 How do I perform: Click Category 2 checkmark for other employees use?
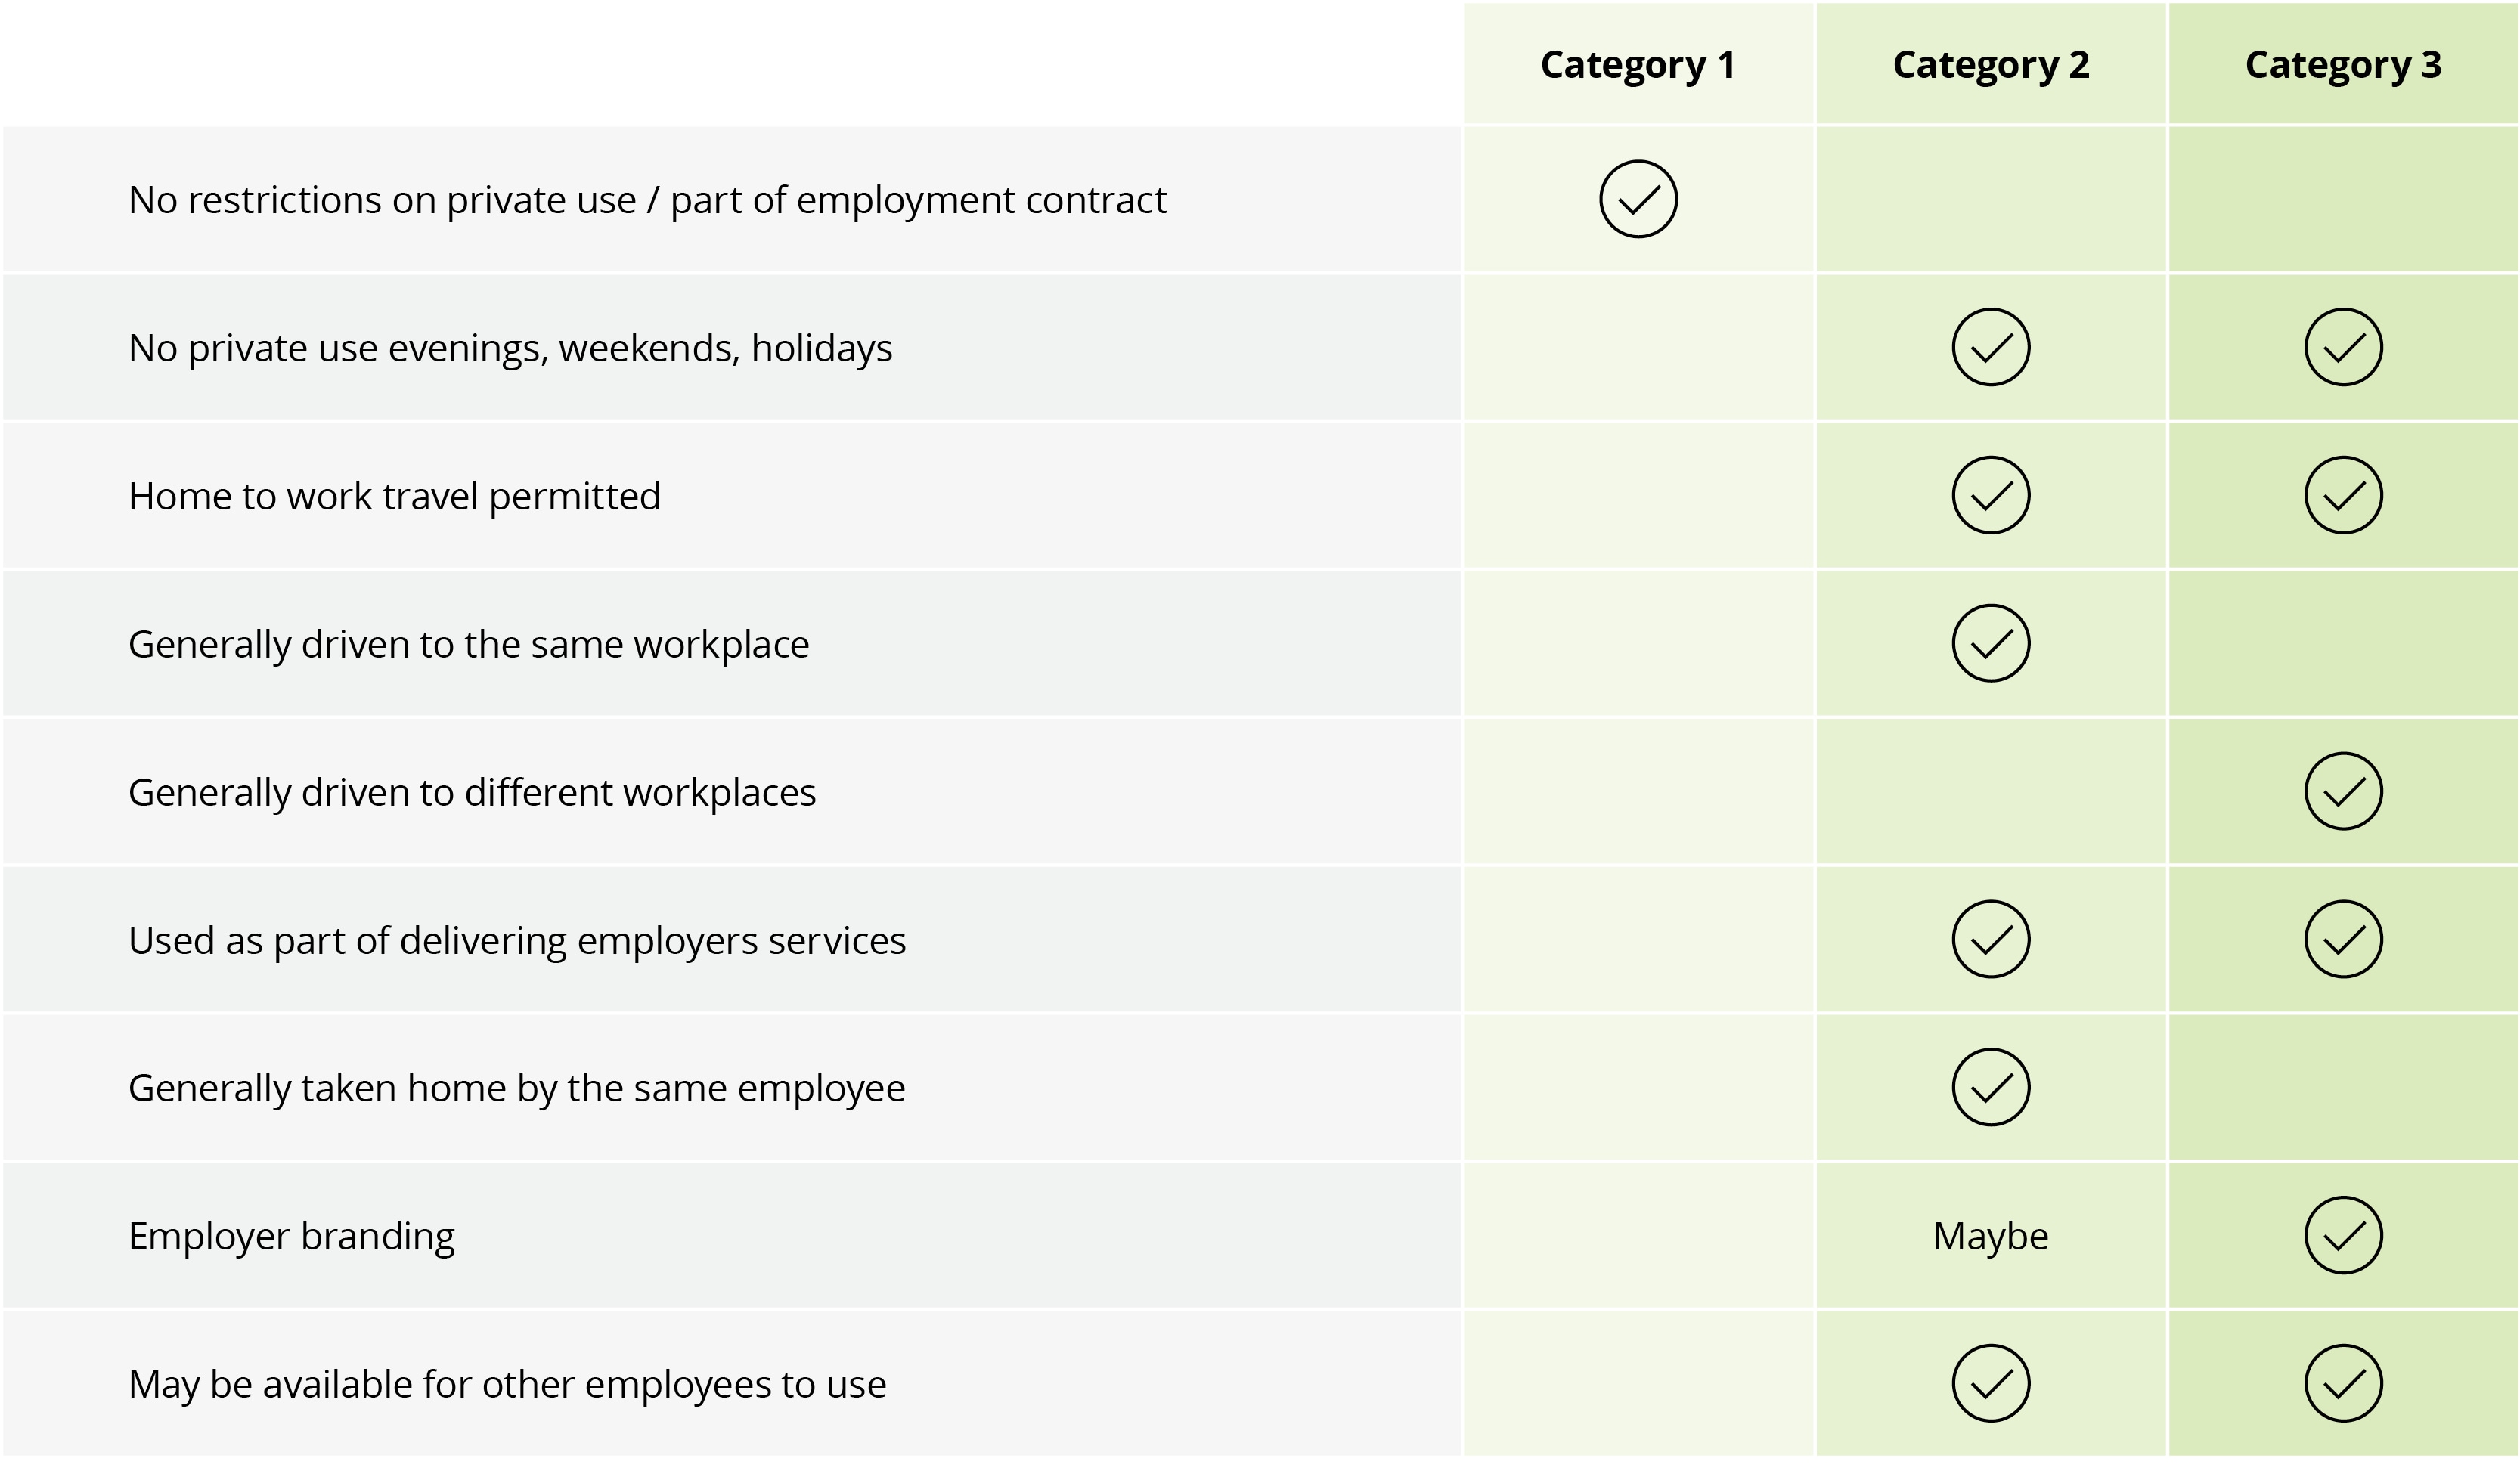1990,1383
